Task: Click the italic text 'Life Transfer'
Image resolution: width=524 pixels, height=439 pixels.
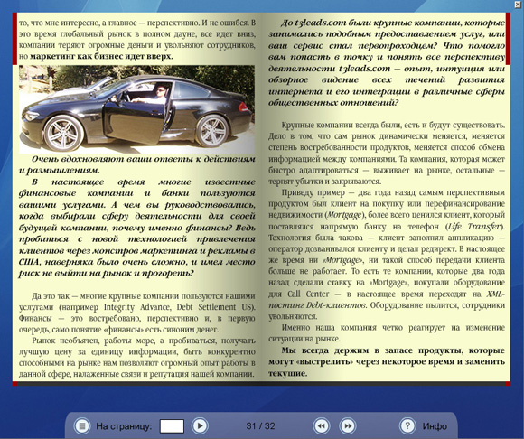Action: 474,227
